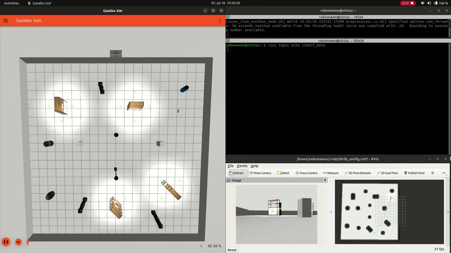Expand the real-time factor arrow in Gazebo
Screen dimensions: 451x253
pos(201,246)
